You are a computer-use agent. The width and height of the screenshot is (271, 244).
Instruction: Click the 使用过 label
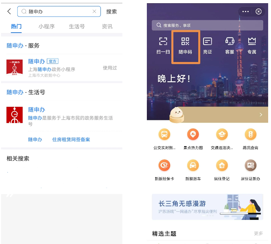(x=110, y=68)
